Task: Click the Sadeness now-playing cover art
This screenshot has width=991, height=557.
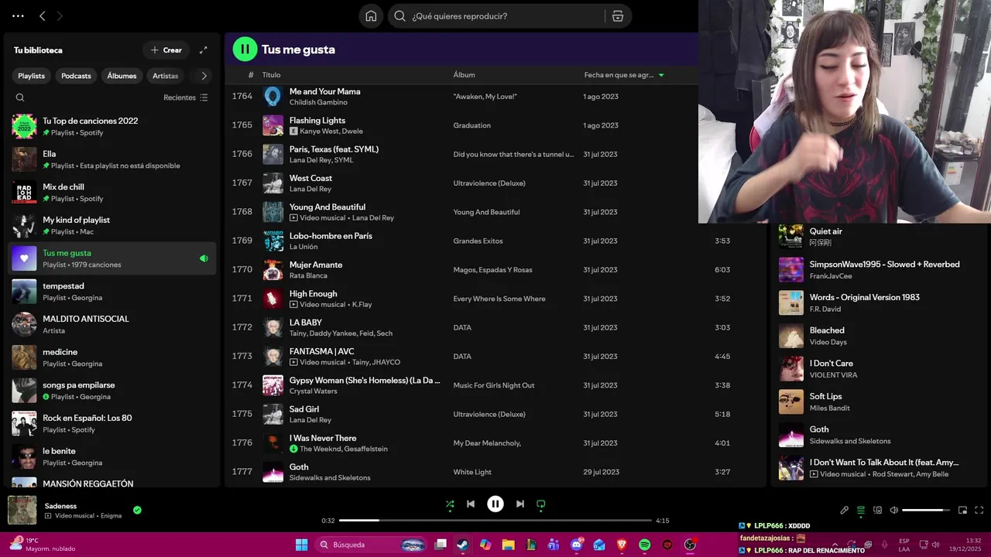Action: (22, 510)
